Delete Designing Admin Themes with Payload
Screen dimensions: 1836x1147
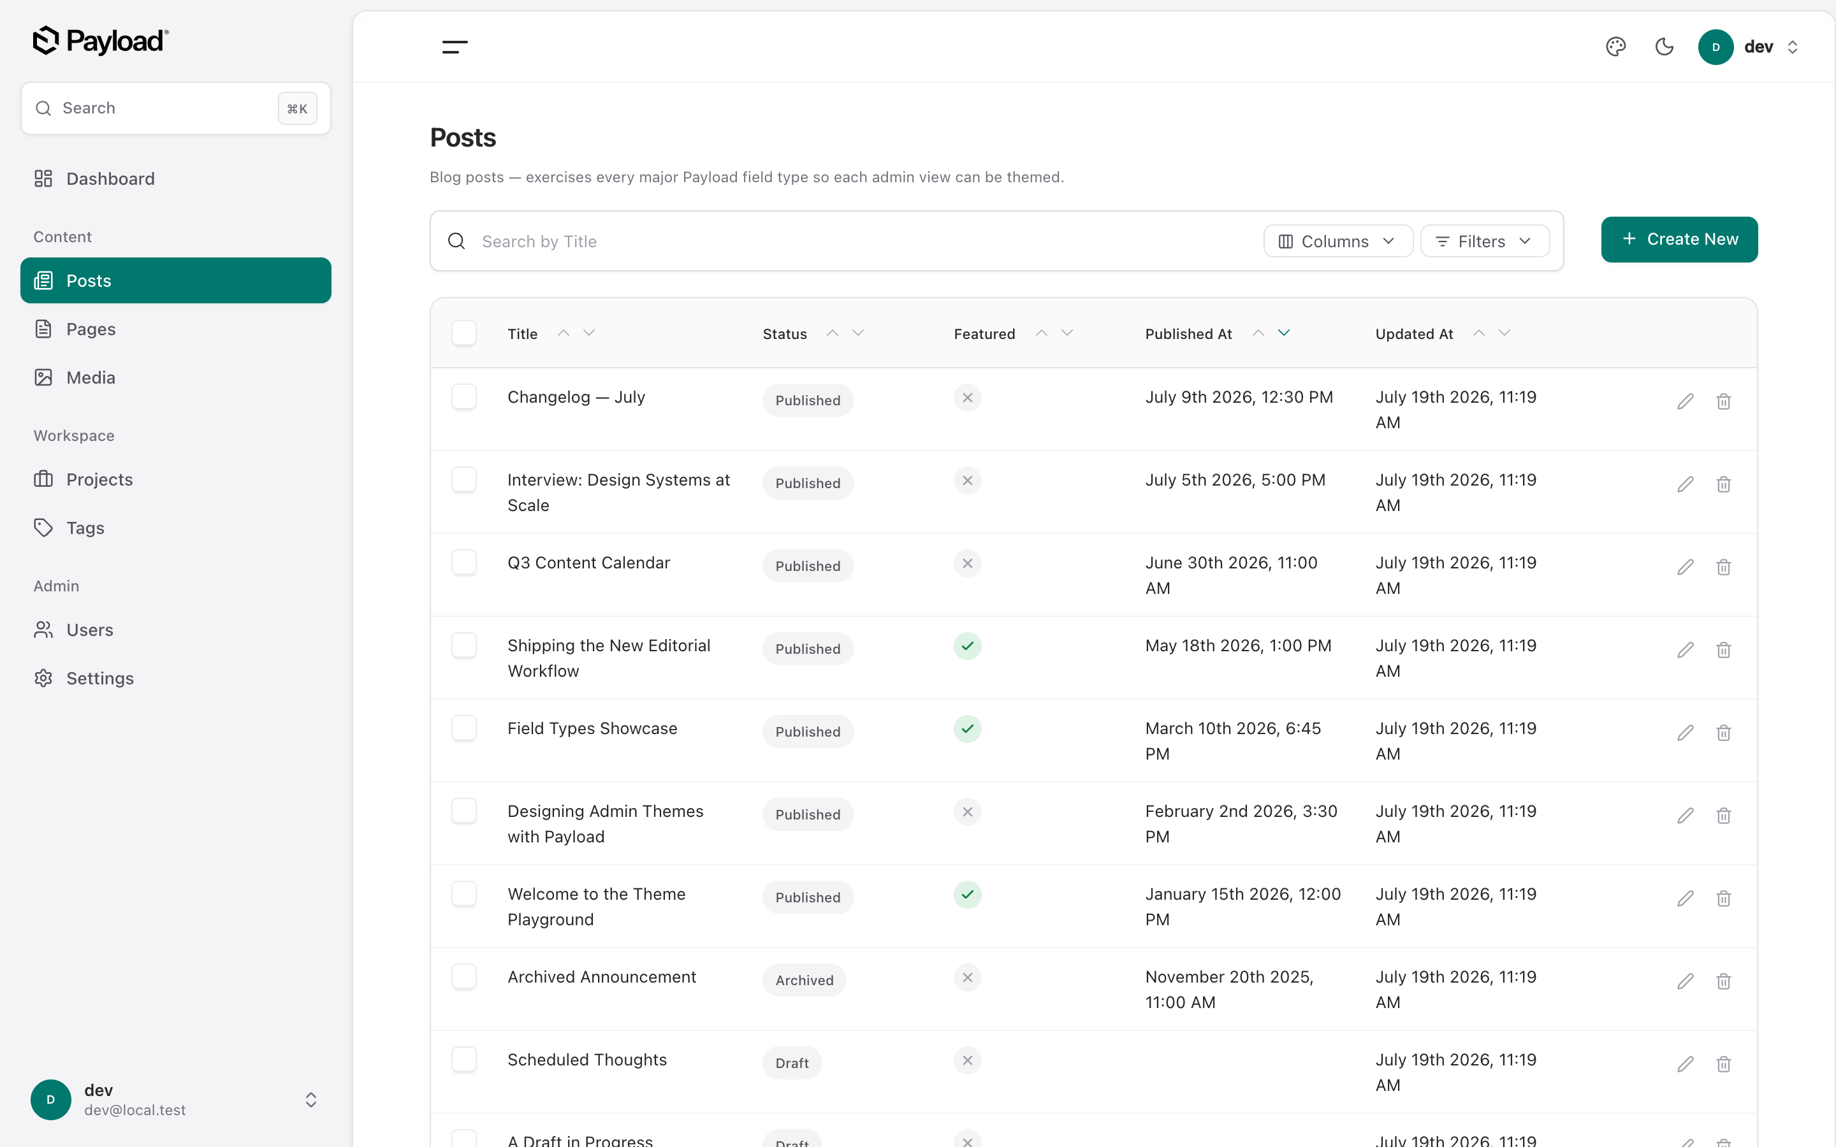click(1724, 816)
